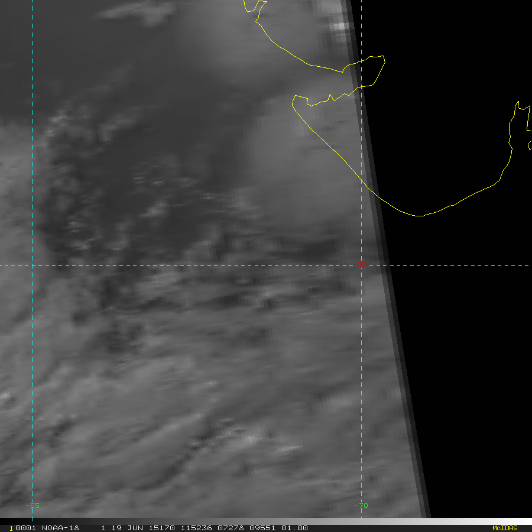
Task: Click the 01.00 value in status bar
Action: point(296,528)
